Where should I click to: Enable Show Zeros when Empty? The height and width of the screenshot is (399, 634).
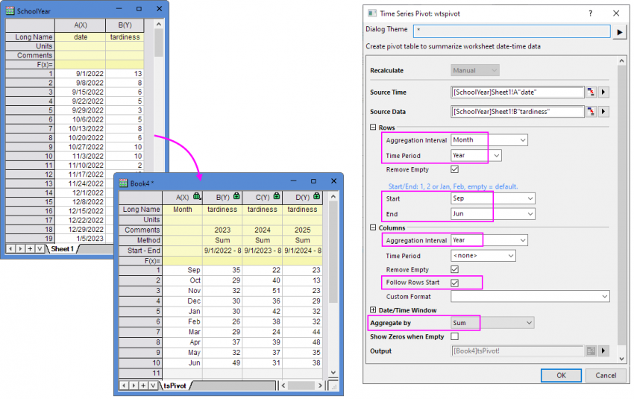pos(455,337)
